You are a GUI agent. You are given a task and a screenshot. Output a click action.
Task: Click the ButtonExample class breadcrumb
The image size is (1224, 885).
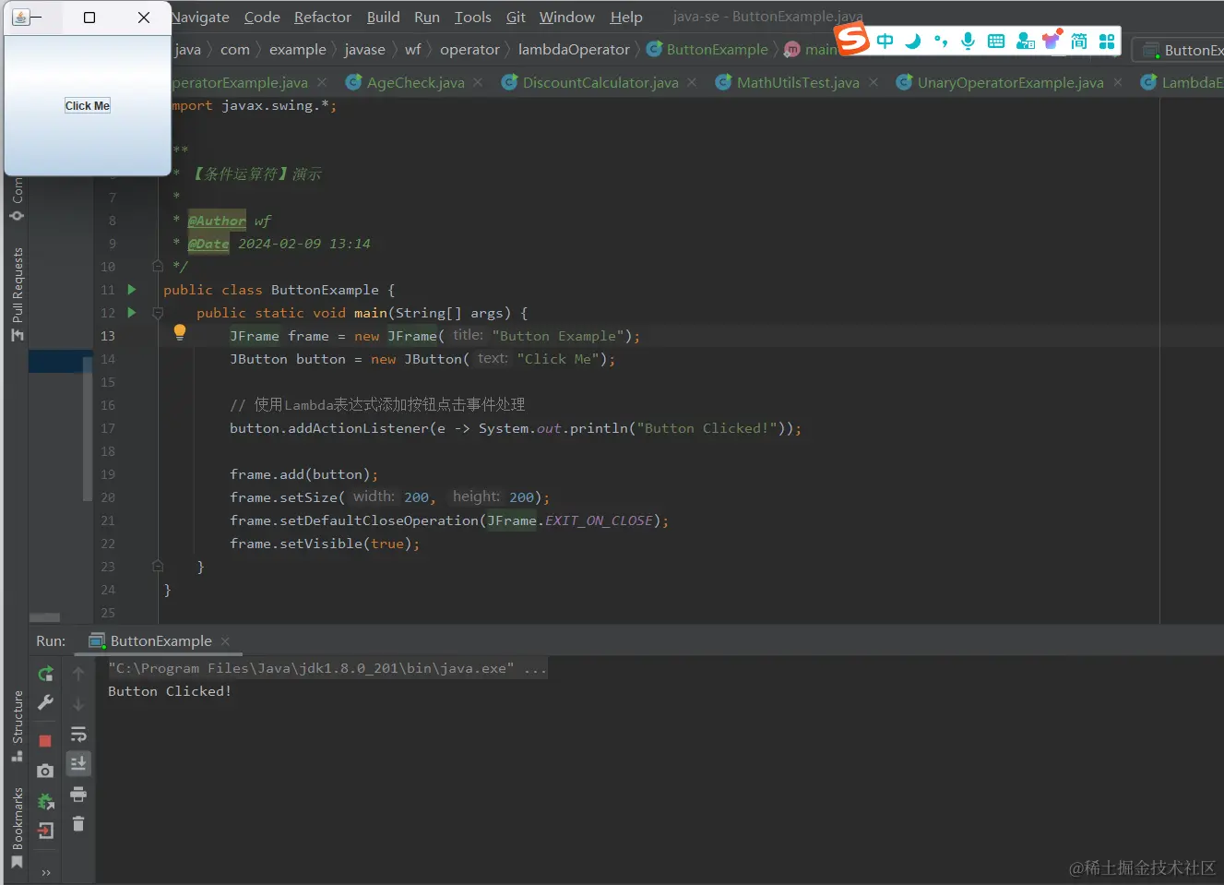708,50
